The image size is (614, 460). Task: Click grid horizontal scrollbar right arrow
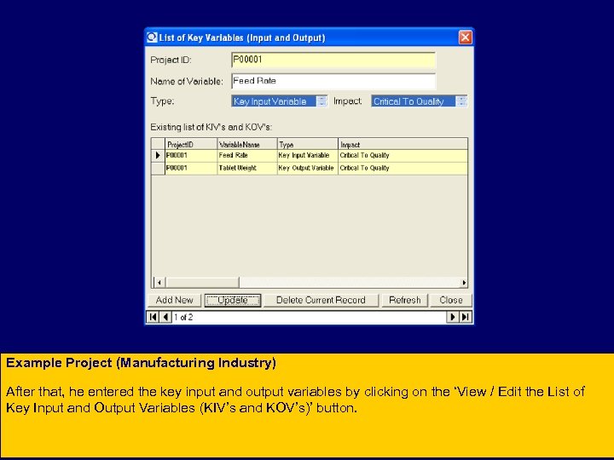(x=464, y=283)
